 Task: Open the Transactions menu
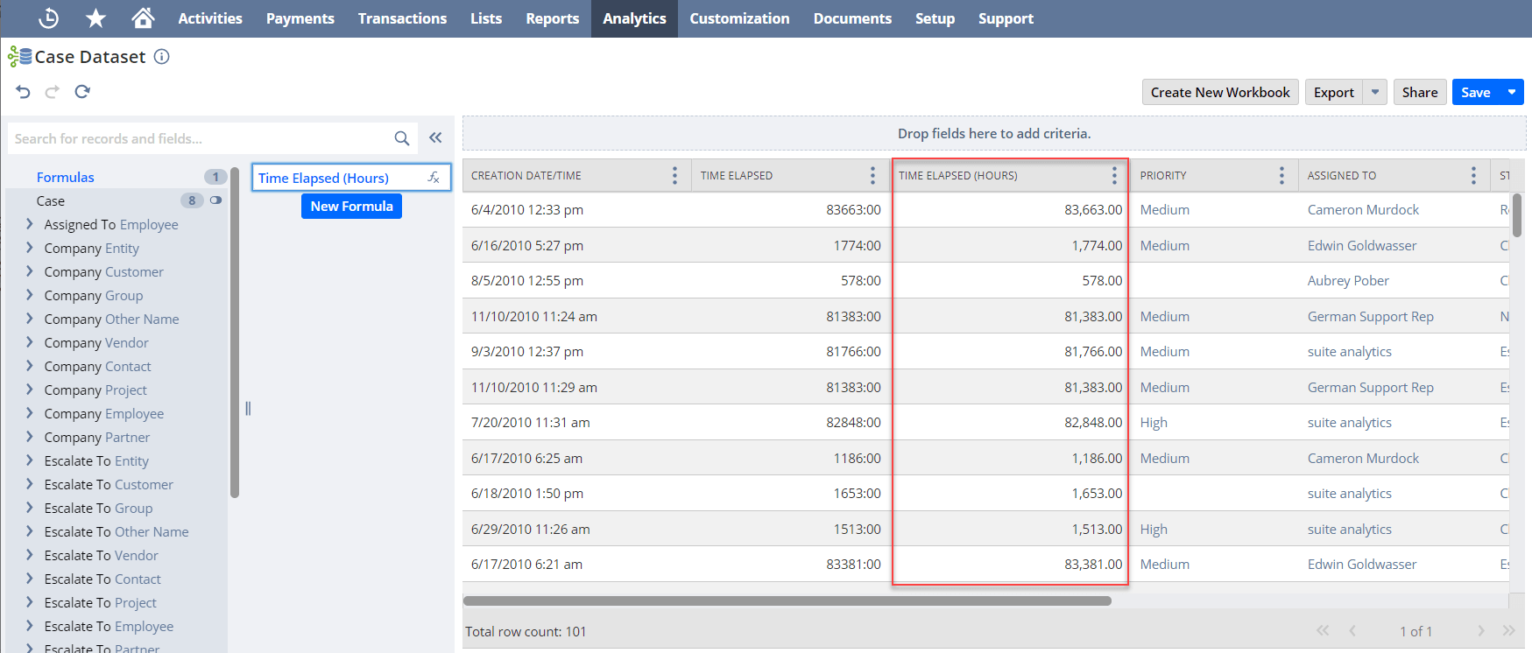point(402,18)
